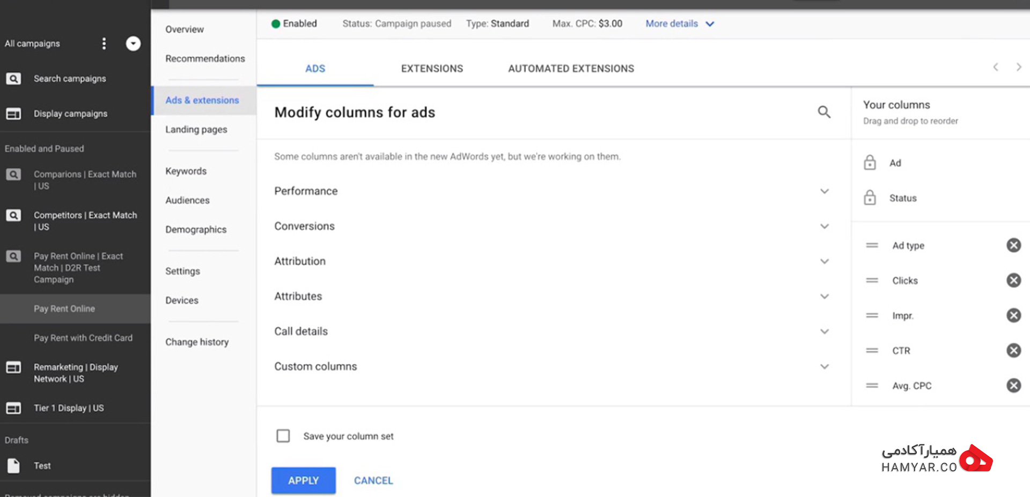Click the drag handle for Ad type
Screen dimensions: 1030x497
872,245
